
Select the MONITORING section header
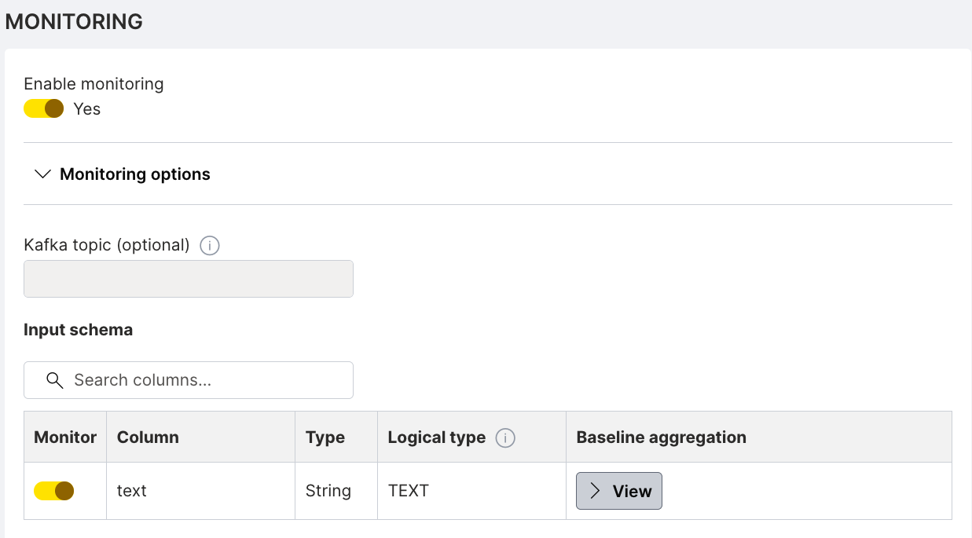[74, 21]
